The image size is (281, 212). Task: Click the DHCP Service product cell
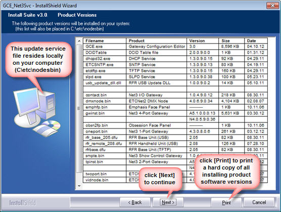[x=157, y=59]
